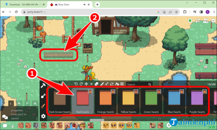
Task: Click the green online status indicator
Action: pyautogui.click(x=190, y=21)
